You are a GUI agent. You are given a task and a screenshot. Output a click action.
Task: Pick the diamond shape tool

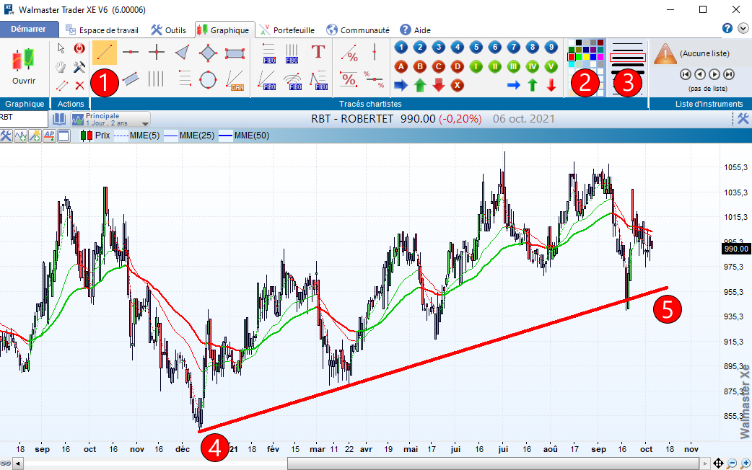[208, 52]
